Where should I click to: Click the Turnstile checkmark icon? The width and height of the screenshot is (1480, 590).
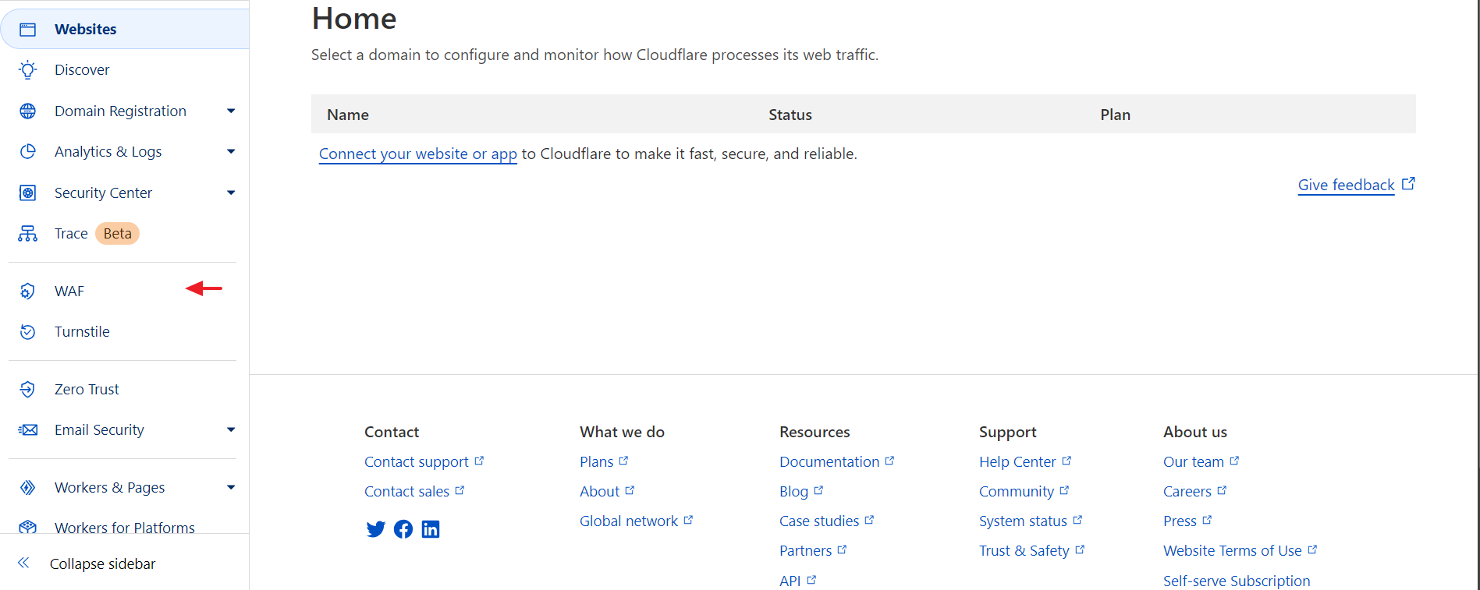point(28,332)
